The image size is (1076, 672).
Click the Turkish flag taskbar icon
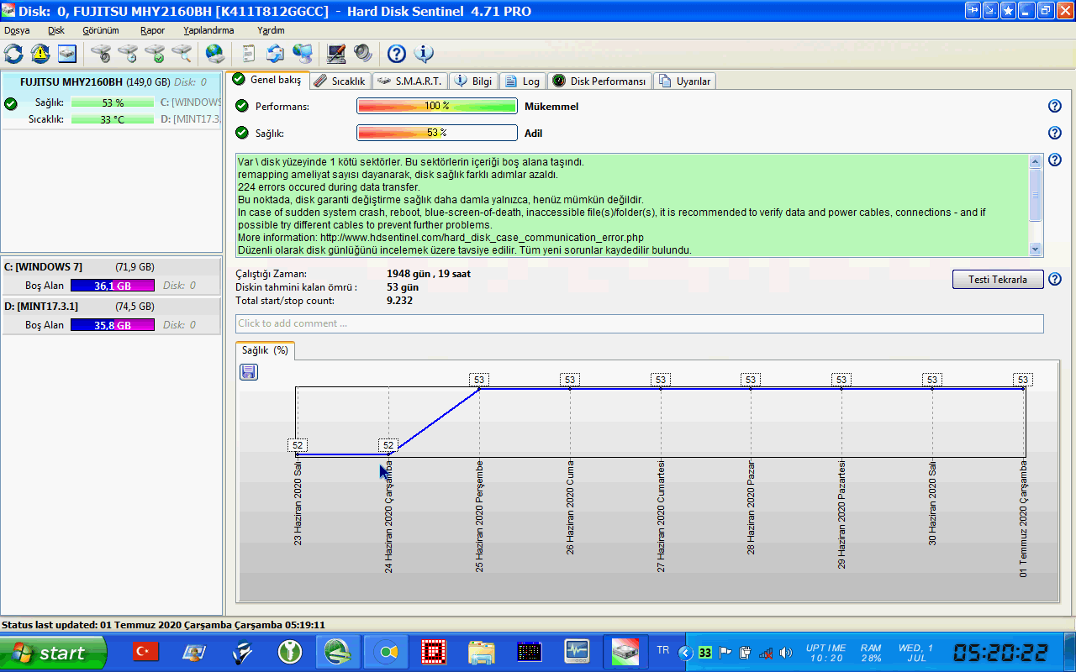(x=146, y=651)
